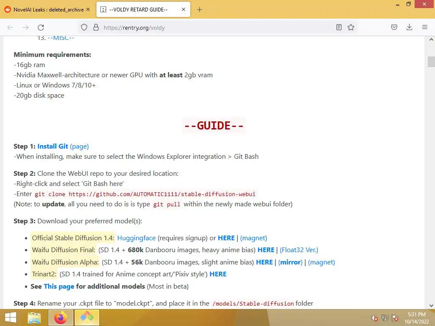Open a new browser tab

pos(200,10)
